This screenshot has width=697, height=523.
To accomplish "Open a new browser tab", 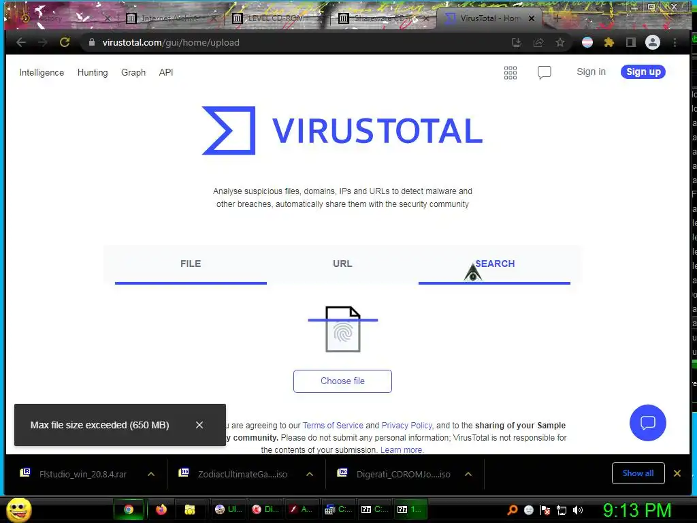I will [x=557, y=18].
